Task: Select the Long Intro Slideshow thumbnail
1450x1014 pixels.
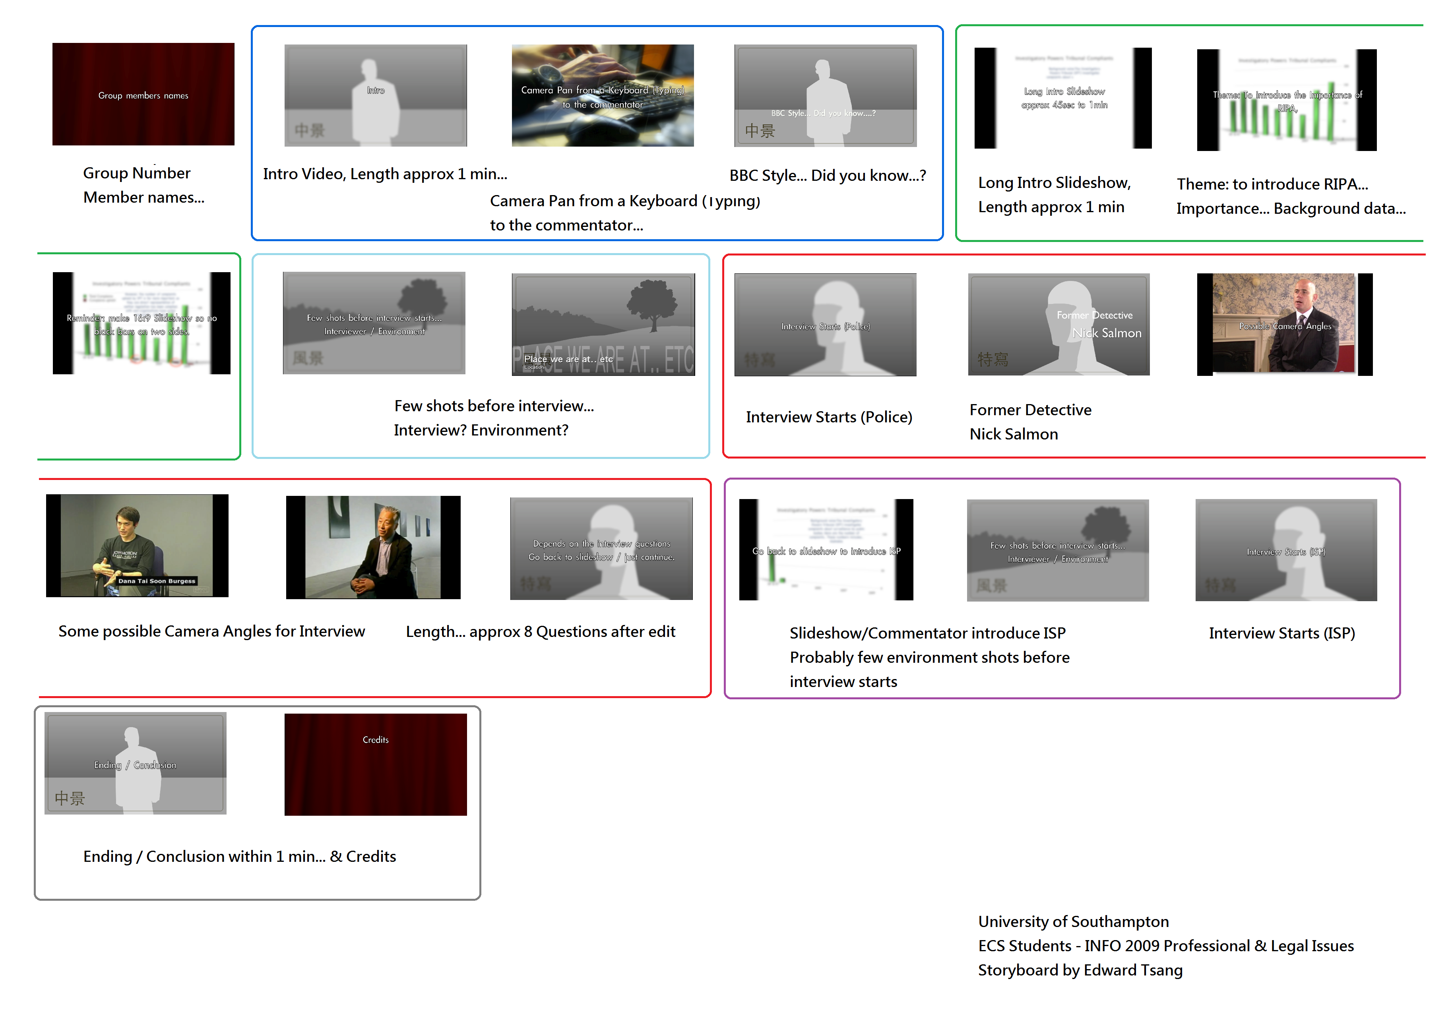Action: pyautogui.click(x=1063, y=98)
